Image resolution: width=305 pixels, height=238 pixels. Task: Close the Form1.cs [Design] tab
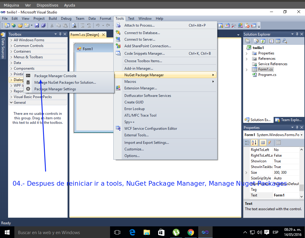click(103, 35)
